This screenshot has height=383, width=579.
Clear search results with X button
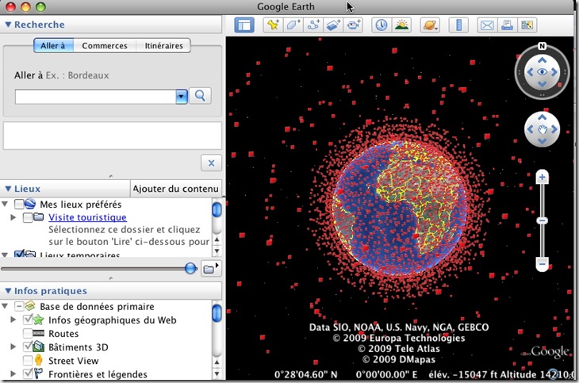coord(211,163)
